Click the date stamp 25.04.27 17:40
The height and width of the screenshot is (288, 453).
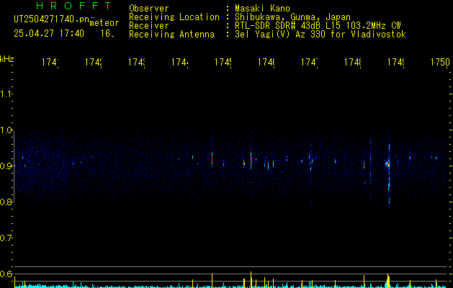pyautogui.click(x=49, y=34)
